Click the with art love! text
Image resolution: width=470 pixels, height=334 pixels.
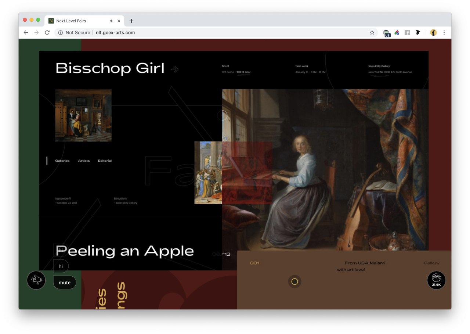tap(351, 270)
